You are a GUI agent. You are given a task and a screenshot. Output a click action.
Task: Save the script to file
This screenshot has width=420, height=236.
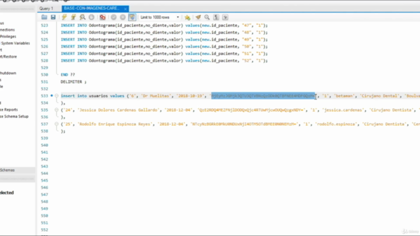click(53, 18)
